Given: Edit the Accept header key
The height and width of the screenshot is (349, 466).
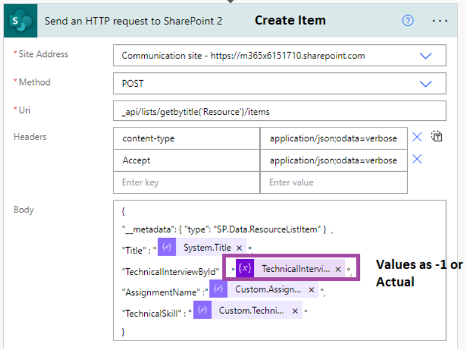Looking at the screenshot, I should 187,160.
